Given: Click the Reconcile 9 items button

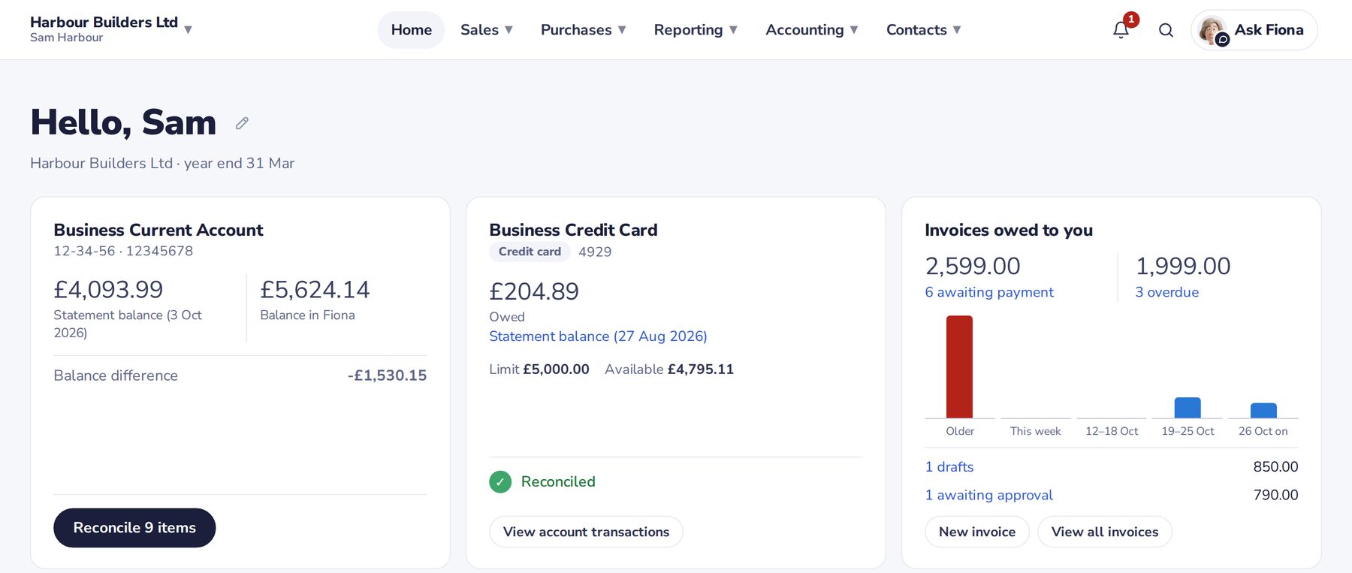Looking at the screenshot, I should (134, 528).
